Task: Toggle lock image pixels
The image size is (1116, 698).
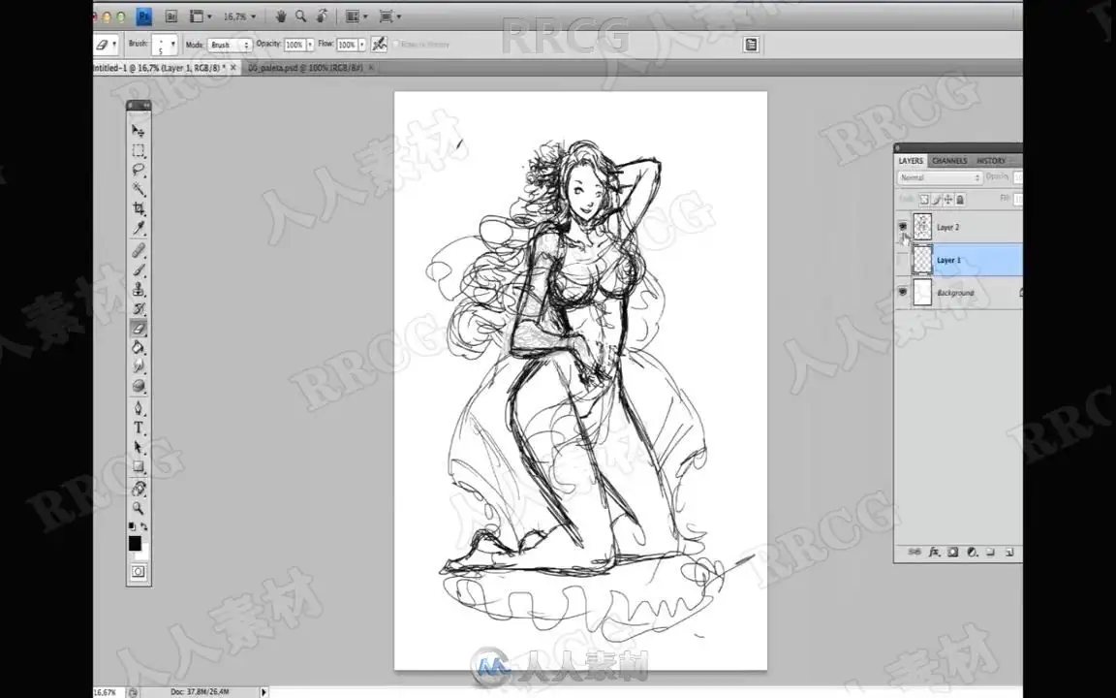Action: tap(937, 200)
